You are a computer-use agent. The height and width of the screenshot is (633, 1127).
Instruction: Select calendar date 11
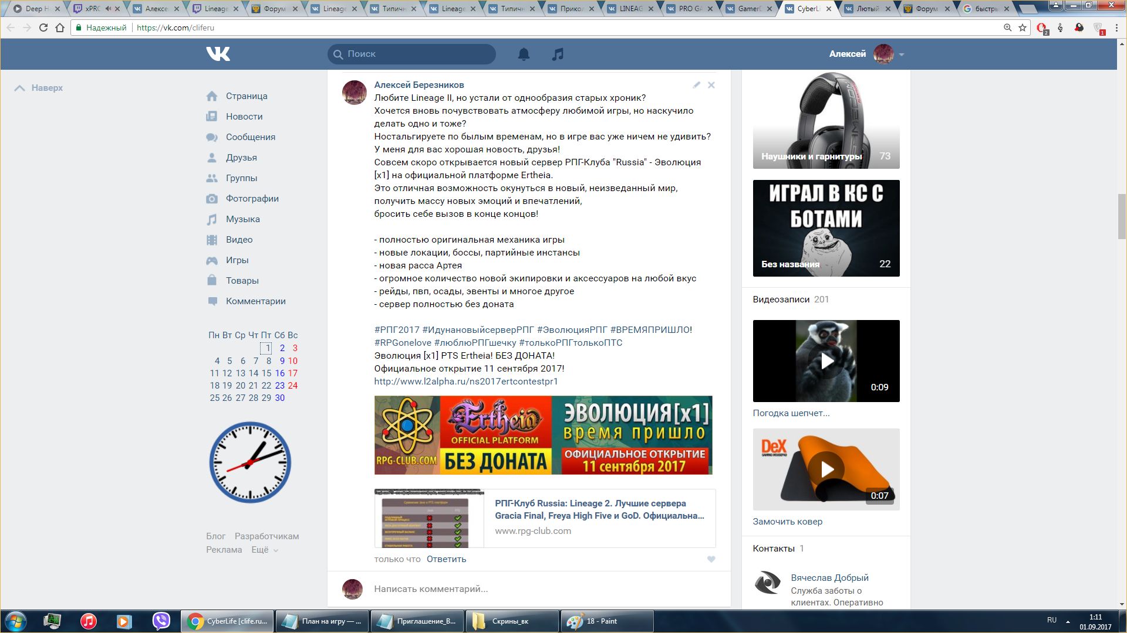click(x=214, y=373)
